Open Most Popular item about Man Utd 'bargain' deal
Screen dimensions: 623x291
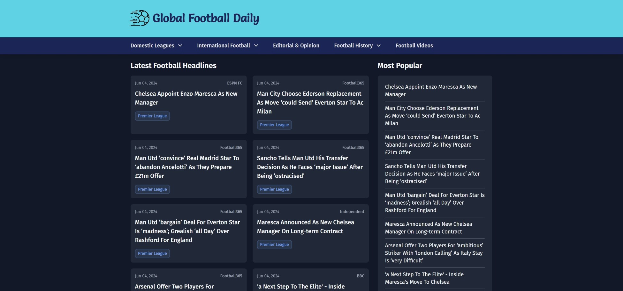[x=435, y=203]
